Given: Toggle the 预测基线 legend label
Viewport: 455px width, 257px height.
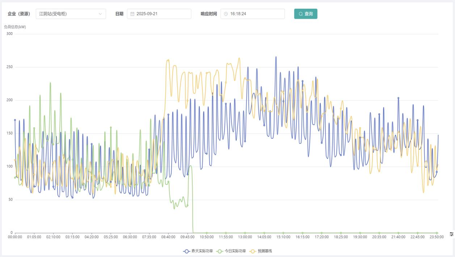Looking at the screenshot, I should (265, 251).
